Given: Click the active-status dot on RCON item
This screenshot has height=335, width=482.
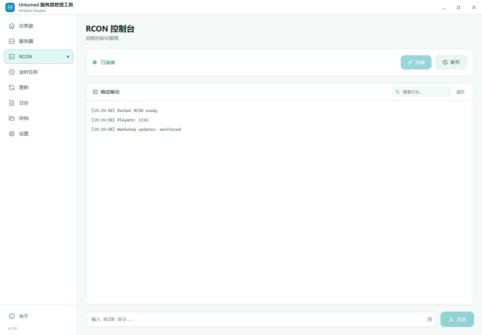Looking at the screenshot, I should [x=68, y=57].
